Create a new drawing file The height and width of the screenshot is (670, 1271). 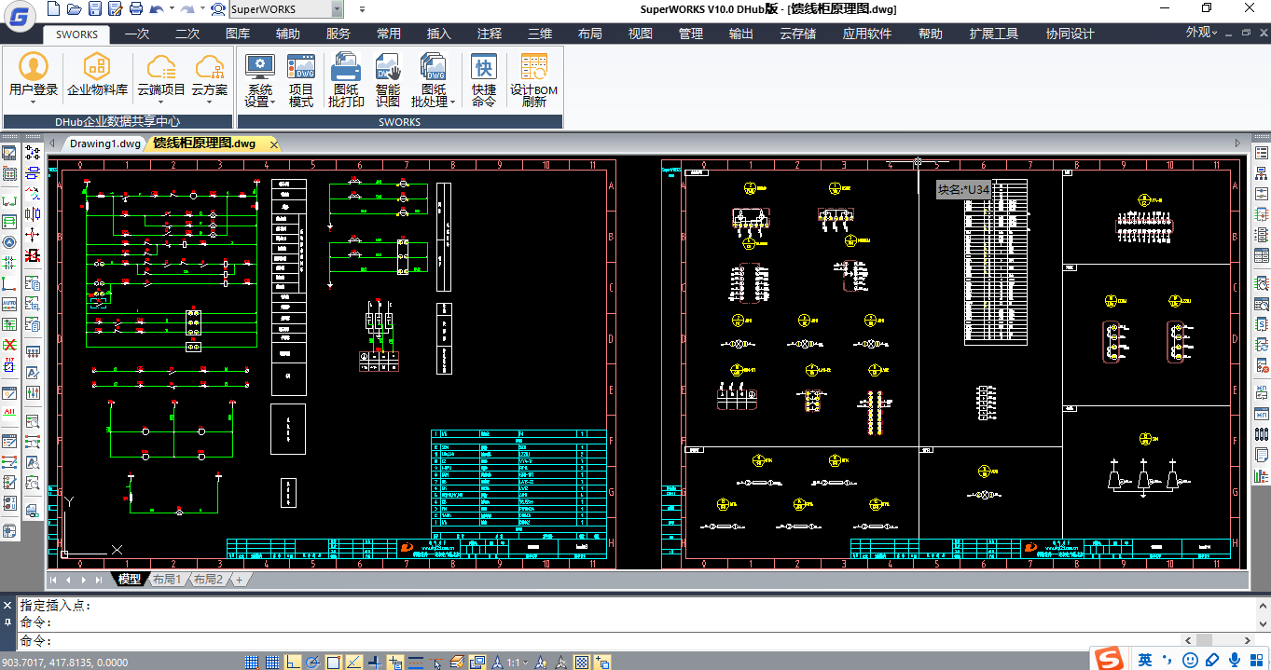(52, 9)
